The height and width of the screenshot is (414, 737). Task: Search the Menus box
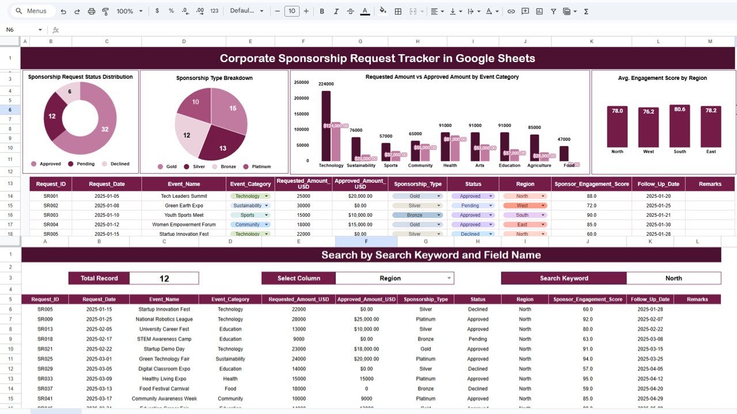pos(34,11)
